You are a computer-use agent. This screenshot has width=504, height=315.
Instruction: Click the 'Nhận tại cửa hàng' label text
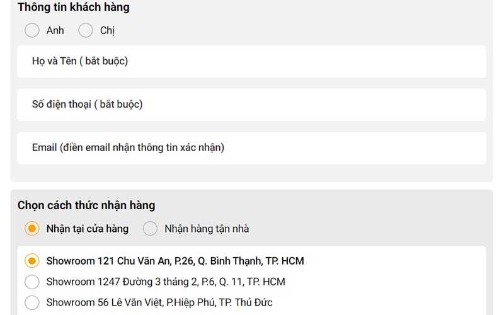click(87, 229)
